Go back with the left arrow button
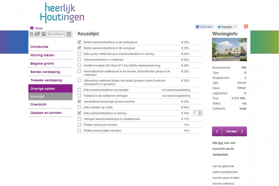 pos(217,131)
